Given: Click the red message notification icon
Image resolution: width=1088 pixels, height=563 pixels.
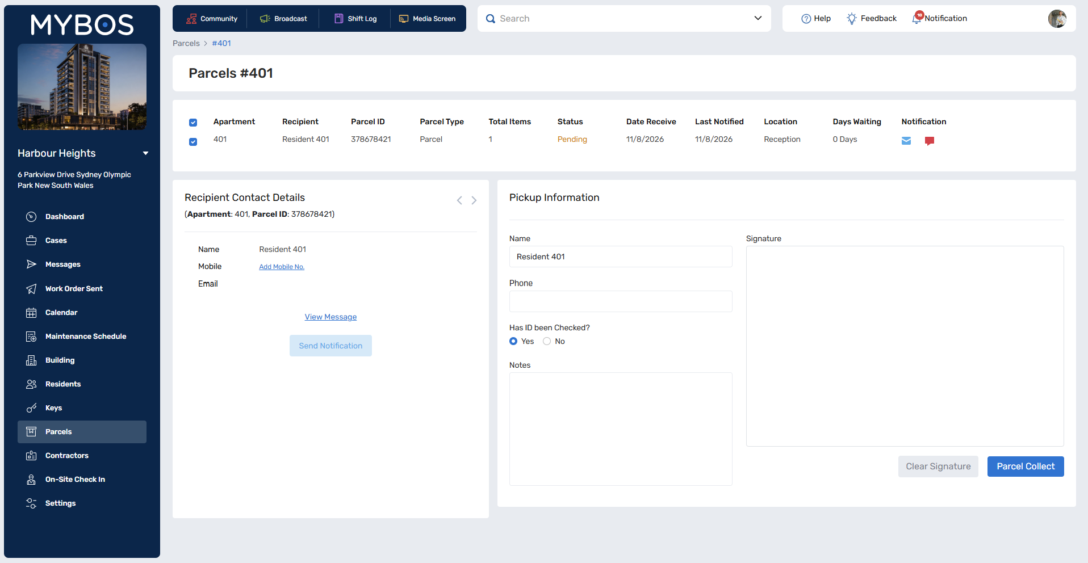Looking at the screenshot, I should (x=930, y=141).
